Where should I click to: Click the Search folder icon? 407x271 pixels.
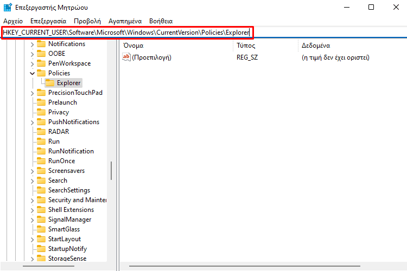click(x=41, y=180)
